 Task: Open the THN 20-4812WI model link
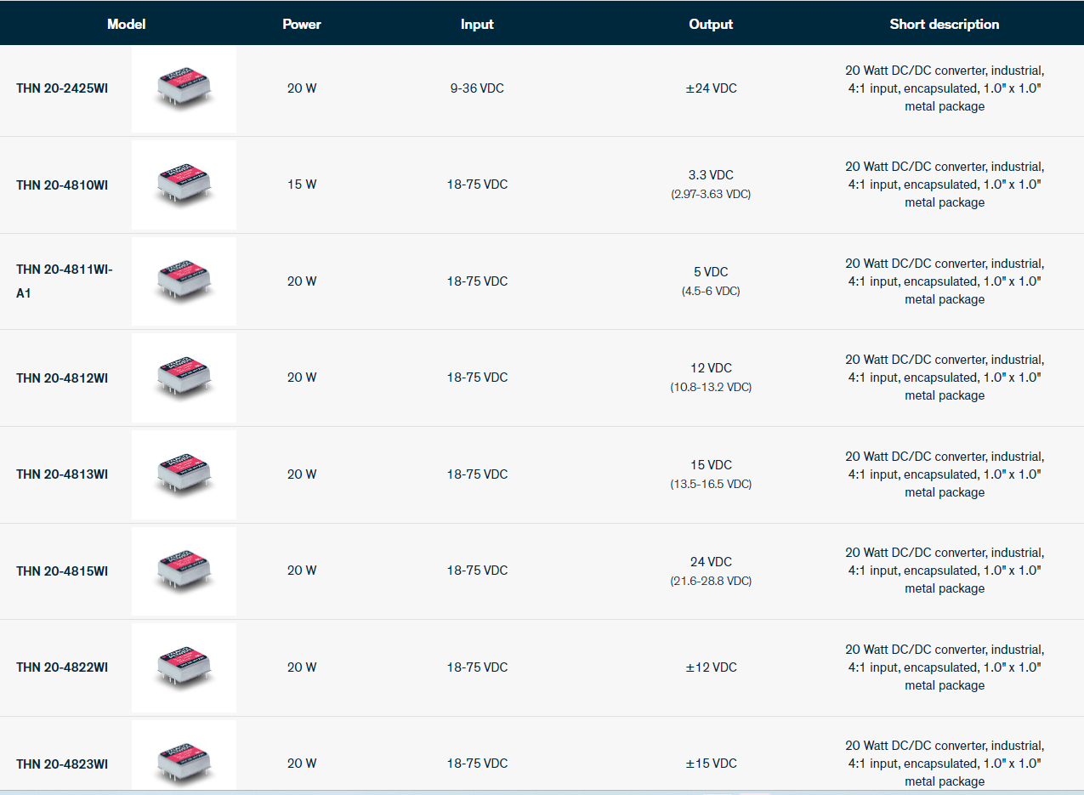tap(62, 378)
